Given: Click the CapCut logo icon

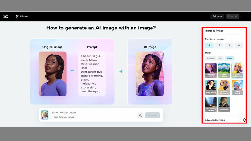Looking at the screenshot, I should point(5,16).
